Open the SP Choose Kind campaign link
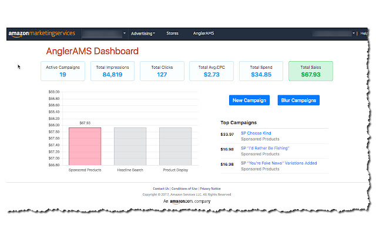The width and height of the screenshot is (376, 235). (256, 133)
